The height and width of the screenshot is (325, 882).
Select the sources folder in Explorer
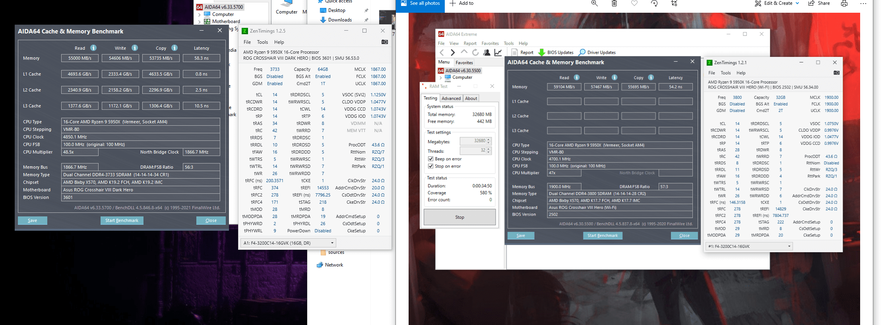click(x=336, y=252)
